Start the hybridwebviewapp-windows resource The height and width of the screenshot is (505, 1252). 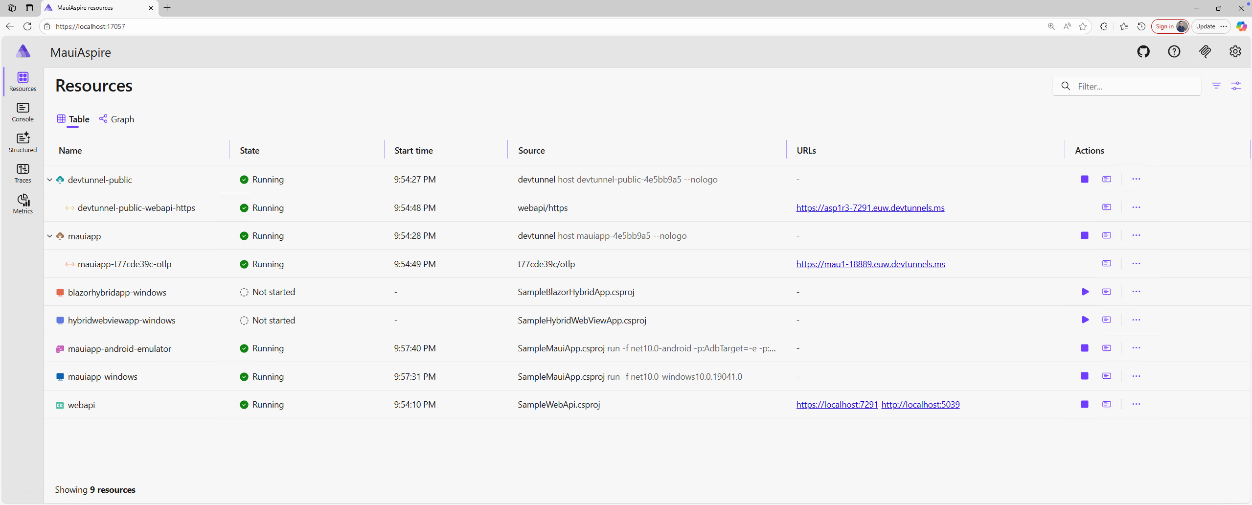tap(1085, 320)
